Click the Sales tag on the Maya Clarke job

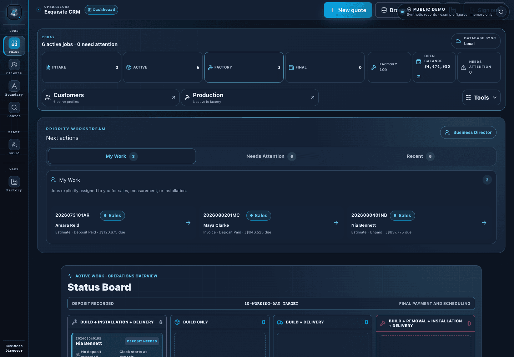[259, 216]
